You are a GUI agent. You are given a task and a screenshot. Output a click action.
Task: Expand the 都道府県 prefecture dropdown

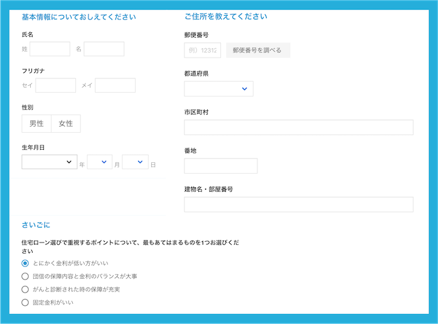(x=218, y=89)
